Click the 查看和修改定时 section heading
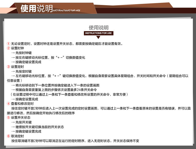The width and height of the screenshot is (196, 149). pyautogui.click(x=22, y=103)
